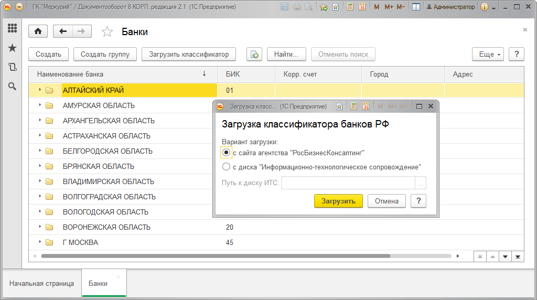Image resolution: width=537 pixels, height=300 pixels.
Task: Click the print icon in title bar
Action: point(297,7)
